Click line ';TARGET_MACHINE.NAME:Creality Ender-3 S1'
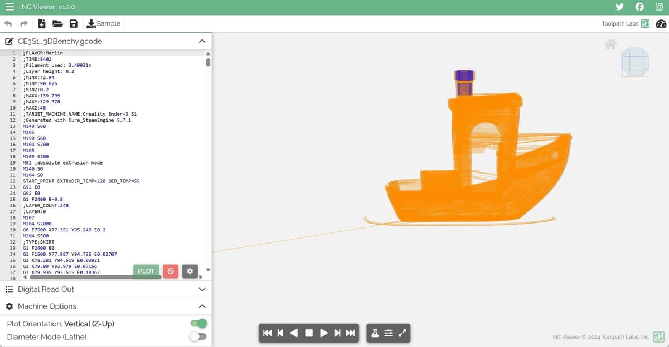 (x=80, y=114)
